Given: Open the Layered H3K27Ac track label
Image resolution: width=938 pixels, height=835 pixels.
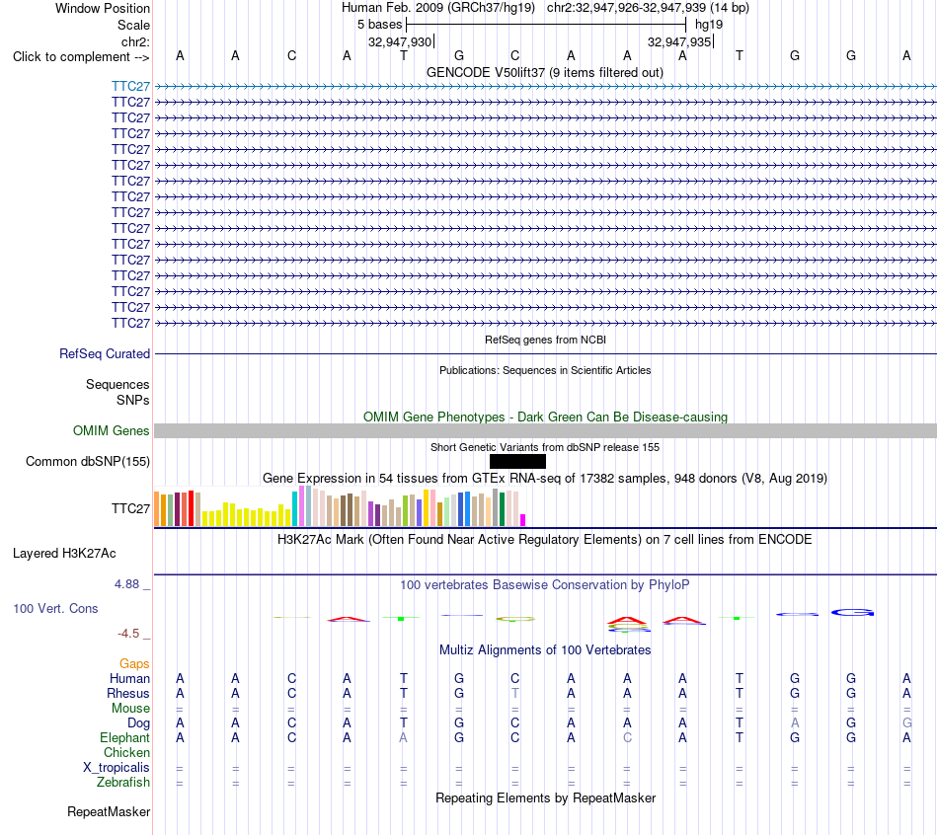Looking at the screenshot, I should 64,554.
